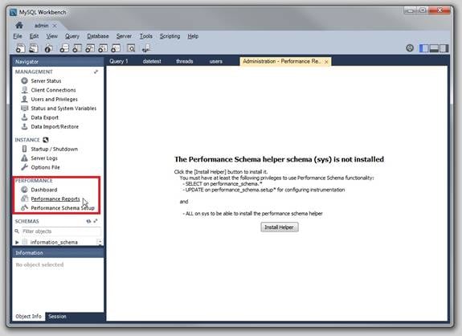462x336 pixels.
Task: Close the Administration - Performance Reports tab
Action: (x=326, y=62)
